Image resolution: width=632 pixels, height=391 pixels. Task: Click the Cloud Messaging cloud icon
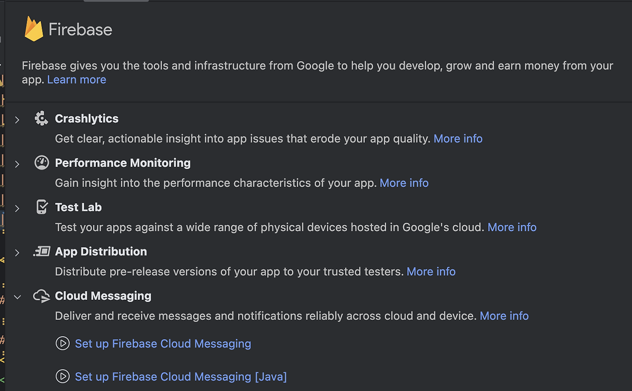(41, 296)
